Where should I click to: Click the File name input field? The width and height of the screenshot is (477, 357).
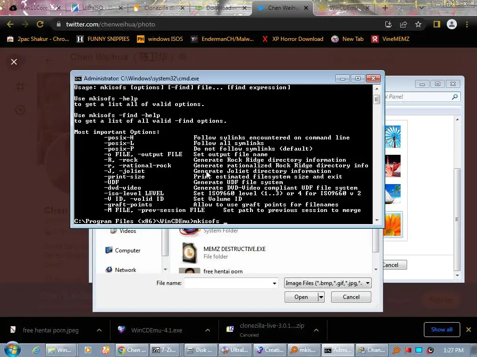[228, 283]
